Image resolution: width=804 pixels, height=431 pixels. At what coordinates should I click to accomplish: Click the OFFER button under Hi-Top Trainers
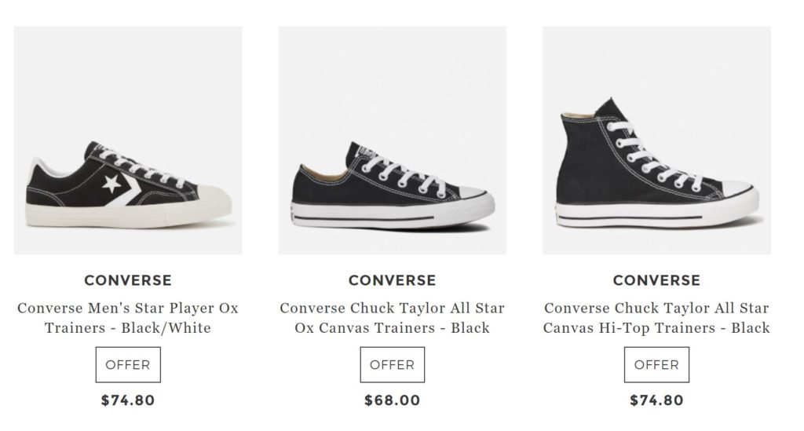coord(656,365)
